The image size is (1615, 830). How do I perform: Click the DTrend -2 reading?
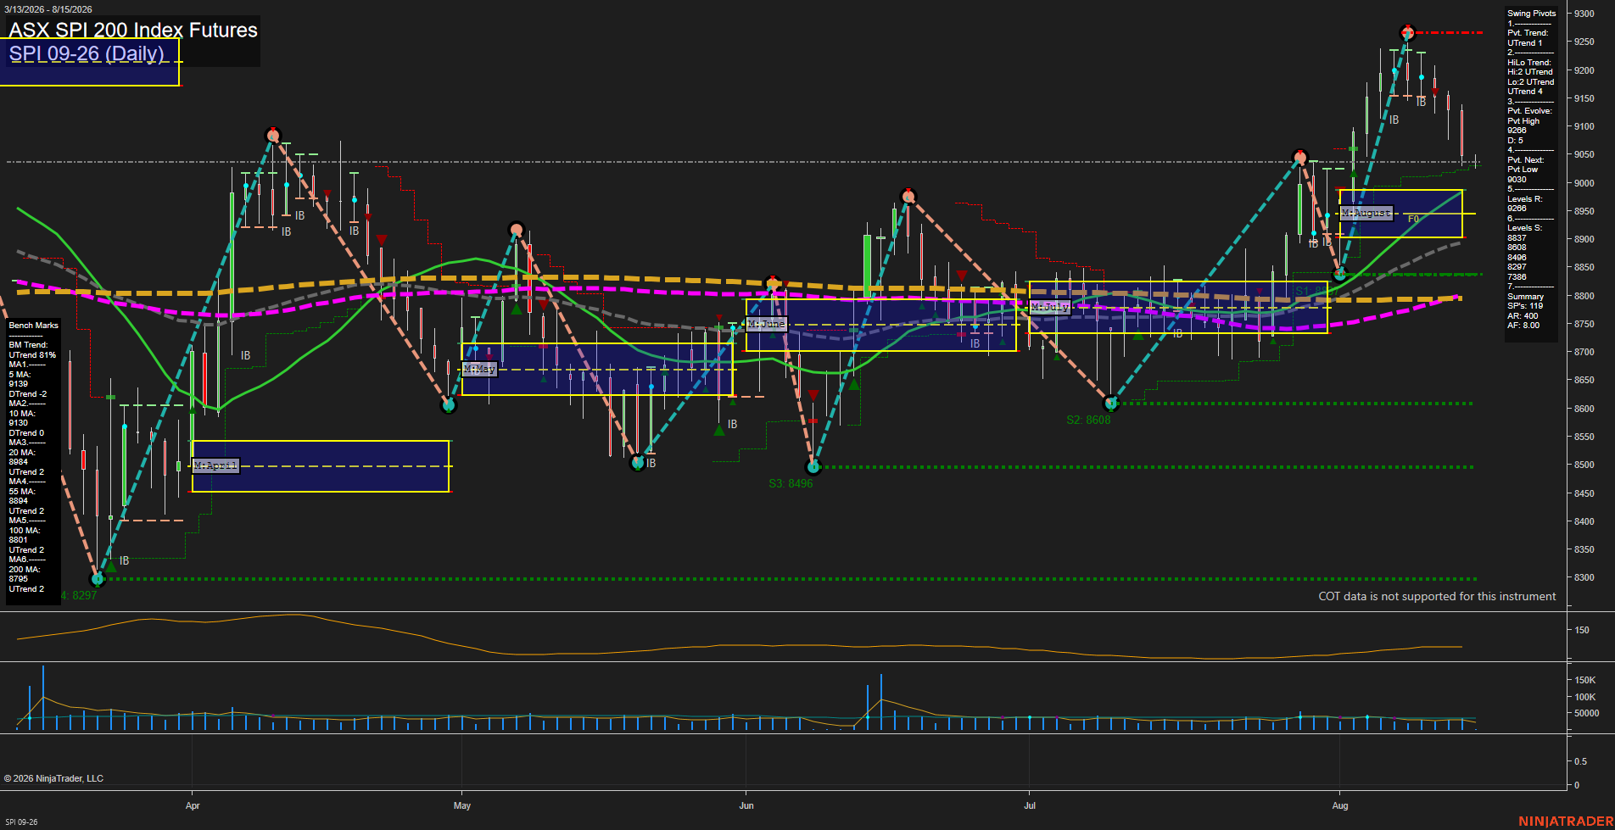[28, 394]
